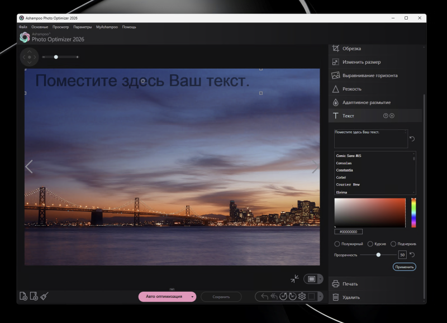447x323 pixels.
Task: Click the text input box in panel
Action: (371, 139)
